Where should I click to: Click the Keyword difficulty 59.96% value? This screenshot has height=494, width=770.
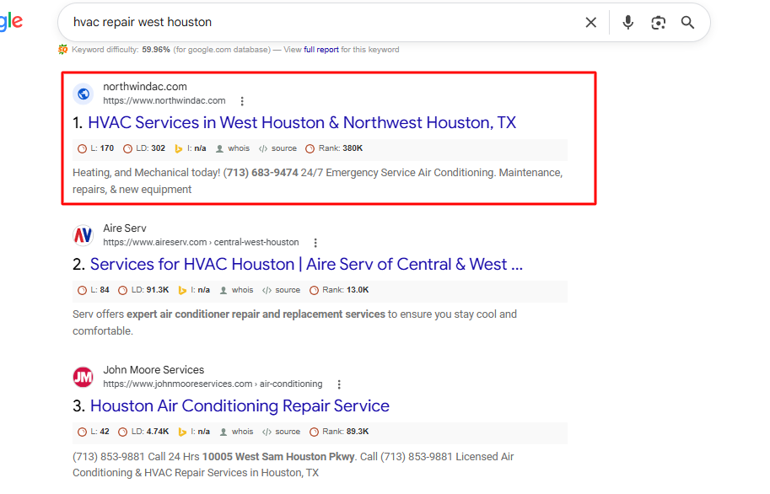tap(156, 50)
